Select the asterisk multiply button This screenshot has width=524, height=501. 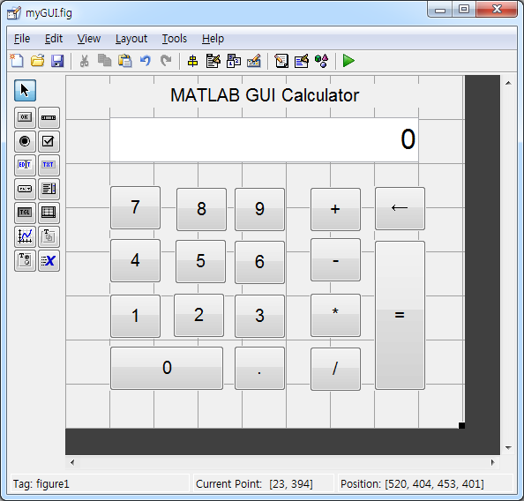point(335,315)
